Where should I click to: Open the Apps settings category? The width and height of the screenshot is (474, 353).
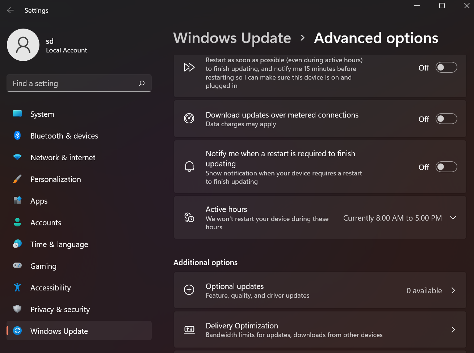click(x=79, y=201)
